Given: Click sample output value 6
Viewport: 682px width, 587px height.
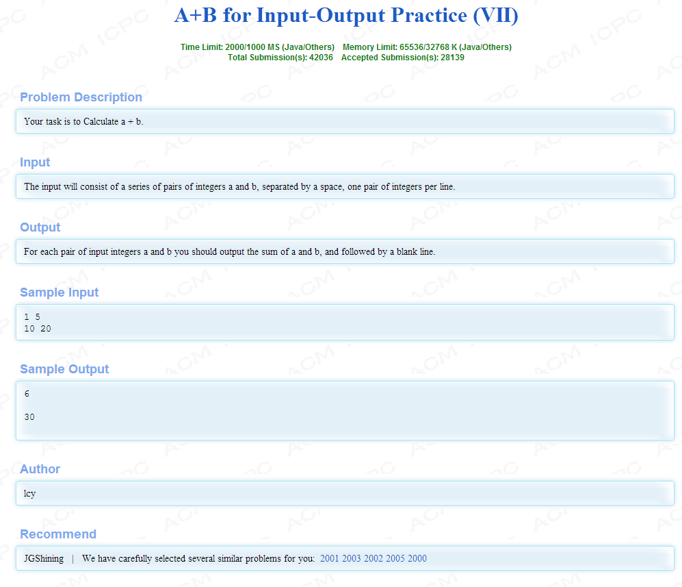Looking at the screenshot, I should [27, 394].
